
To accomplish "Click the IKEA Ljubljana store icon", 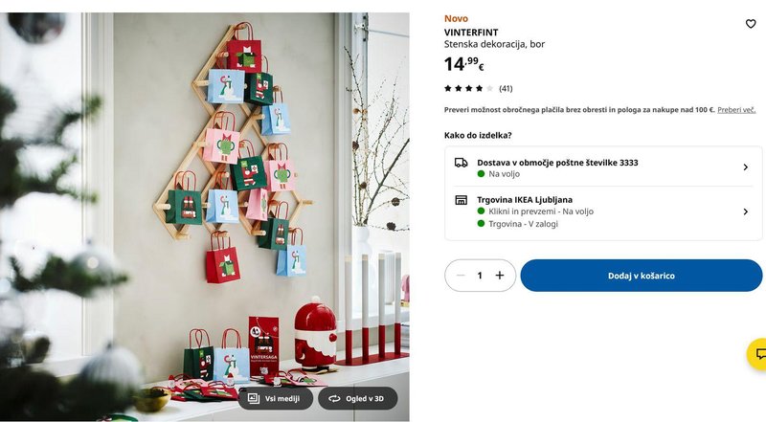I will (x=461, y=200).
